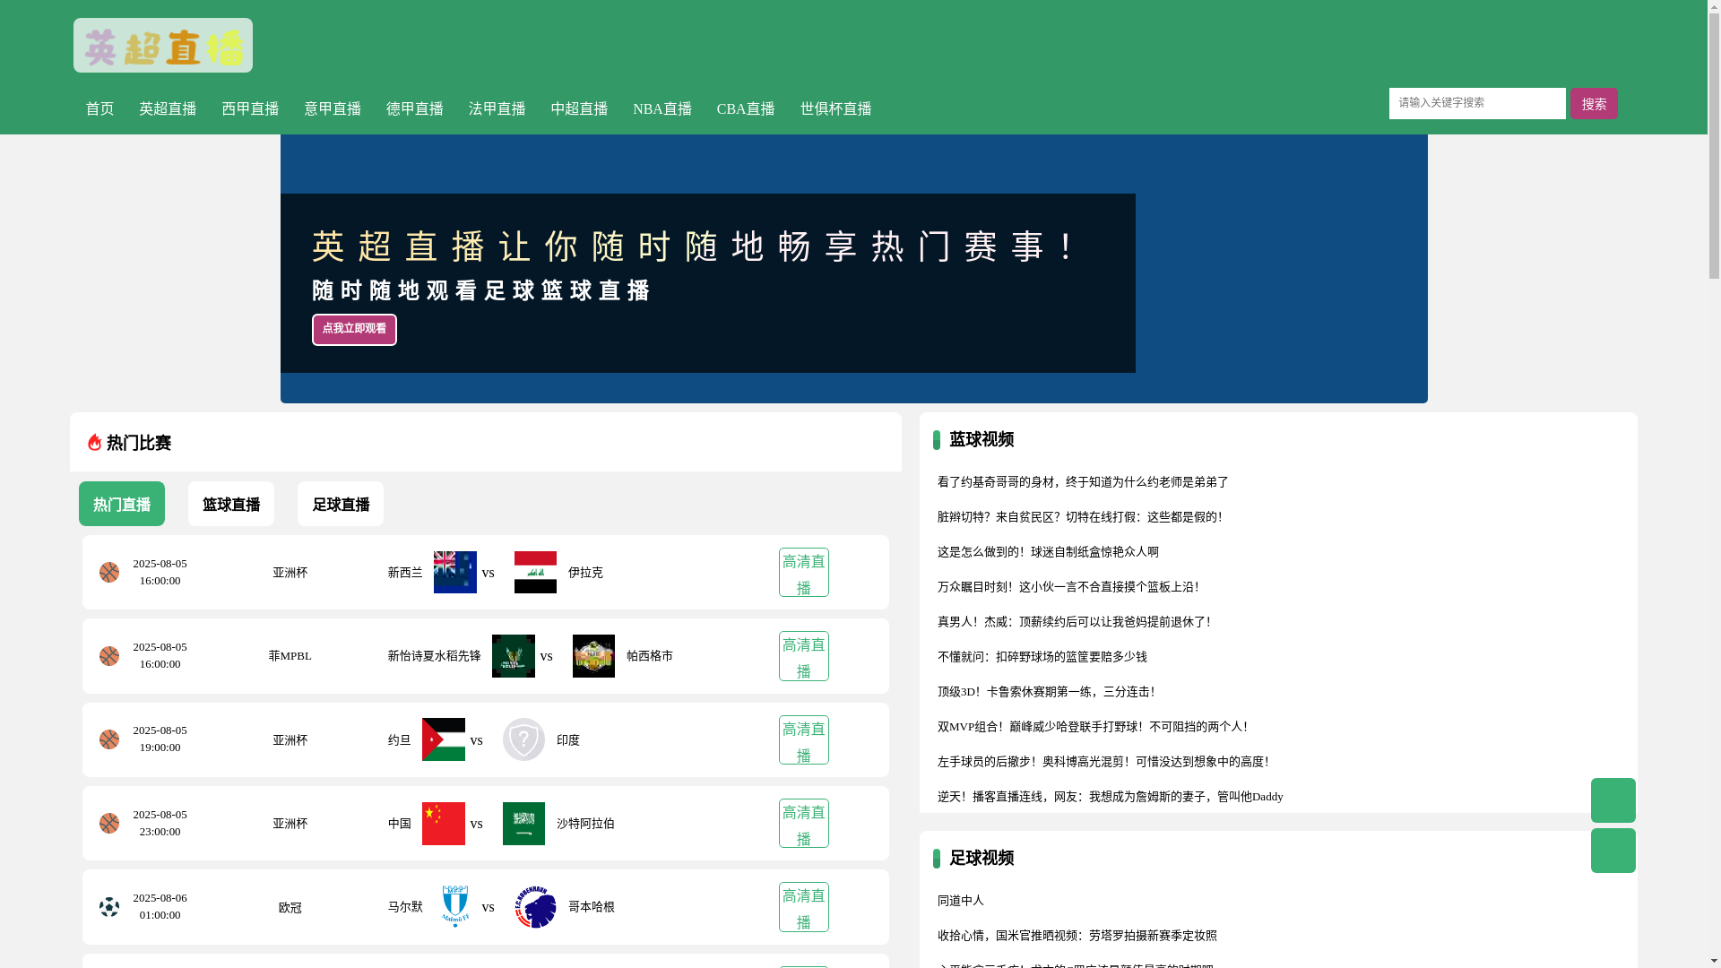Open 德甲直播 from the navigation bar
This screenshot has width=1721, height=968.
coord(415,109)
